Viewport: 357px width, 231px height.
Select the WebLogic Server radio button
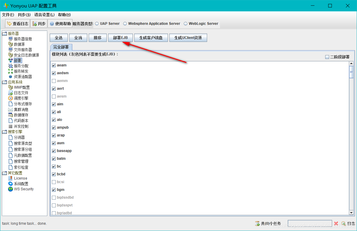(x=186, y=24)
